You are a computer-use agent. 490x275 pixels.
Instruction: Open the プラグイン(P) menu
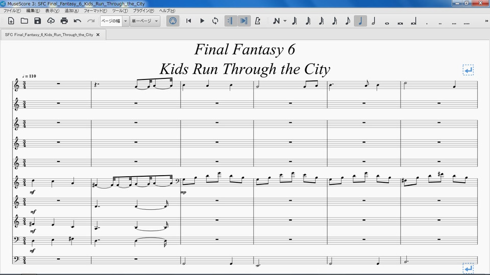tap(143, 11)
